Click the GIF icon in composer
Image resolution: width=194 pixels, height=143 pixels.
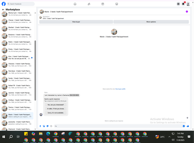pos(51,126)
